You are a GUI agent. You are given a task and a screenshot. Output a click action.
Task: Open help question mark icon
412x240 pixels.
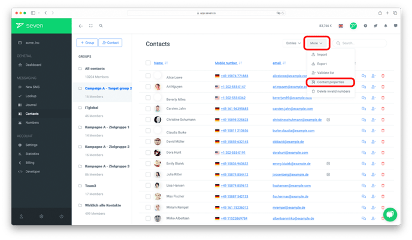(365, 26)
